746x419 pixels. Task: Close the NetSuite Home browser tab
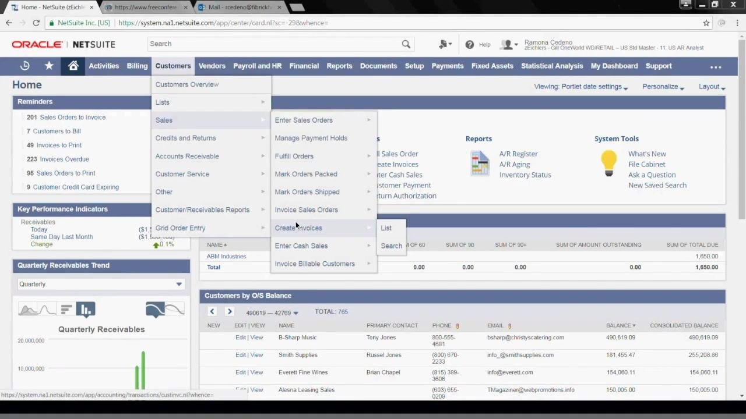[92, 7]
